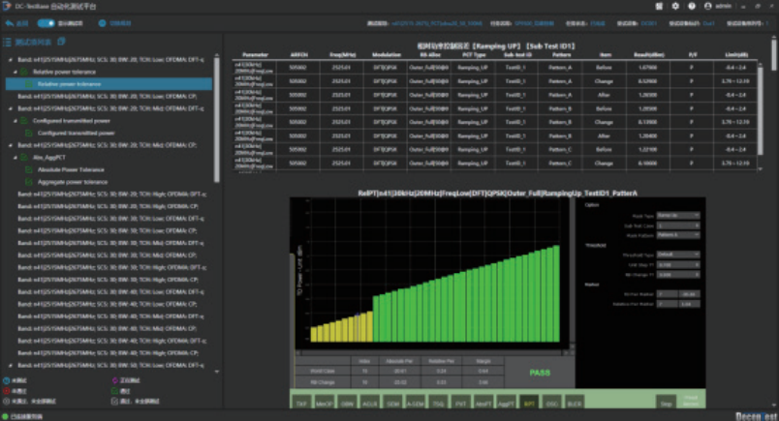
Task: Collapse the Relative power tolerance parent node
Action: pos(17,72)
